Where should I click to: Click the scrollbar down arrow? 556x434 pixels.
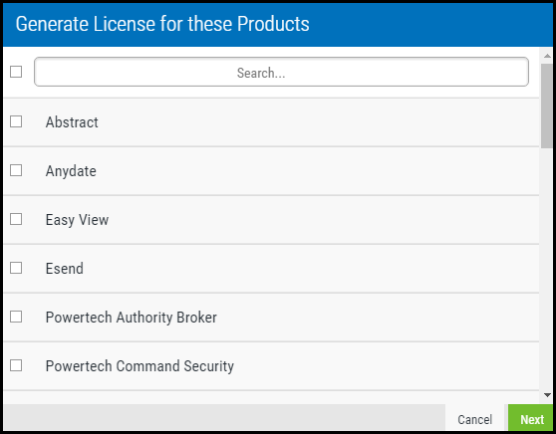[547, 395]
